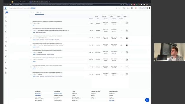Tick checkbox of the 39/72 detections row

31,75
